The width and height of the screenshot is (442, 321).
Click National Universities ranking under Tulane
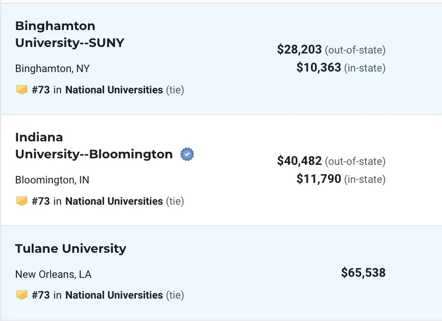coord(114,295)
